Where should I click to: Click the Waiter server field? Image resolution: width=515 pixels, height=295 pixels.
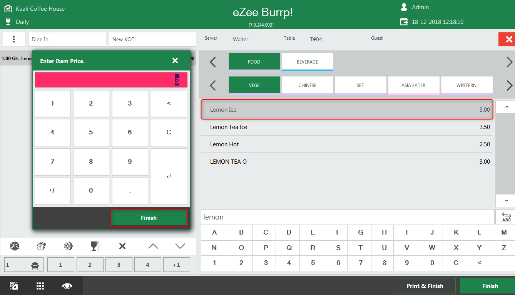point(241,39)
